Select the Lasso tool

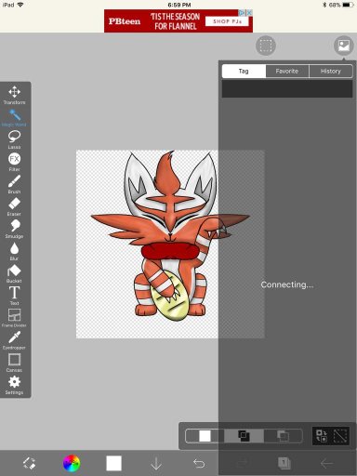click(14, 139)
